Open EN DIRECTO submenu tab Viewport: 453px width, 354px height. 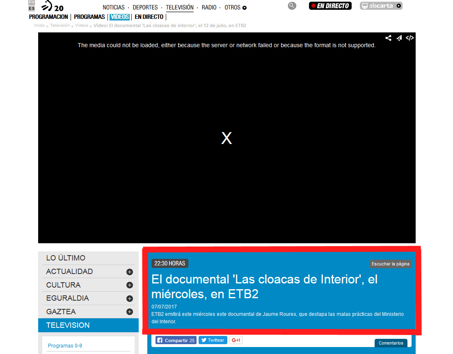pos(149,17)
